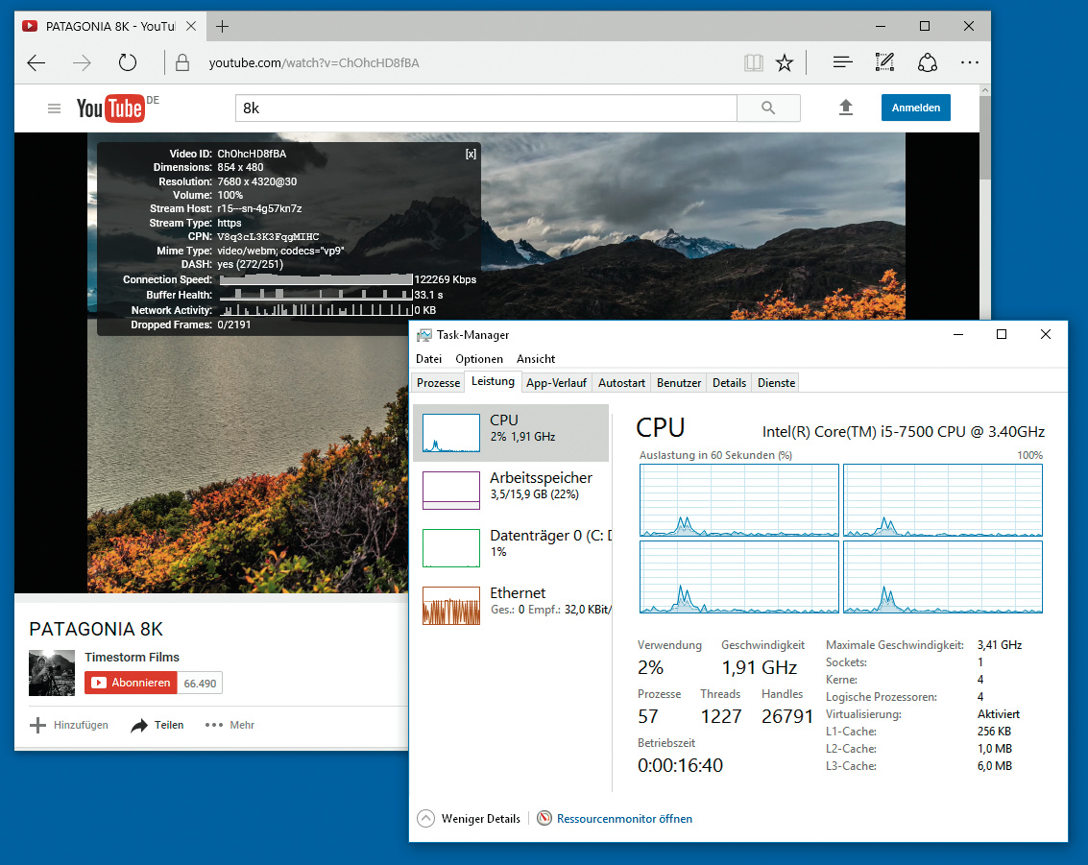
Task: Expand the Mehr options under video
Action: pos(230,725)
